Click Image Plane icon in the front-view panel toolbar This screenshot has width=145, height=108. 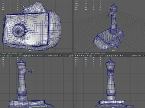(83, 55)
